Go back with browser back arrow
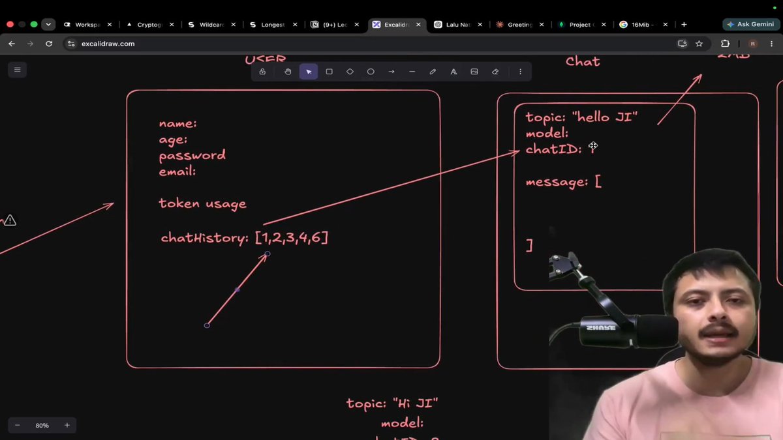This screenshot has width=783, height=440. 12,44
